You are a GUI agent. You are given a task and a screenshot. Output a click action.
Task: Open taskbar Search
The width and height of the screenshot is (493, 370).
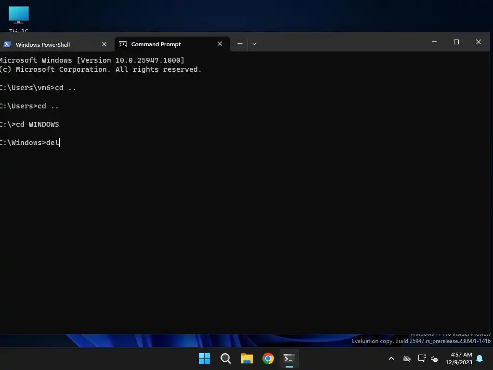click(225, 358)
